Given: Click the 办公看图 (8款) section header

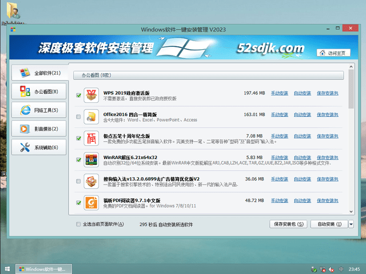Looking at the screenshot, I should [x=208, y=76].
